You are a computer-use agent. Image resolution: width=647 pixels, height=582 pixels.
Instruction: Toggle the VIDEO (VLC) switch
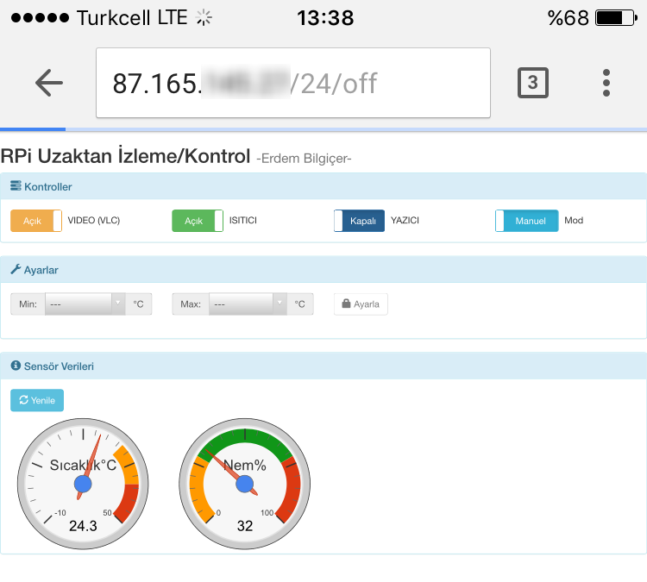tap(36, 221)
